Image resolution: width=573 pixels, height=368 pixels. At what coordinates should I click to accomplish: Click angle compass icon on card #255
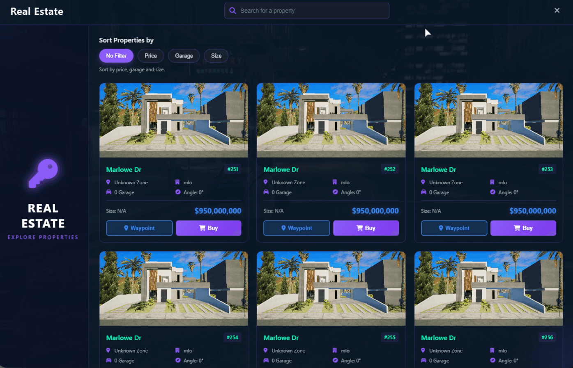(x=335, y=360)
